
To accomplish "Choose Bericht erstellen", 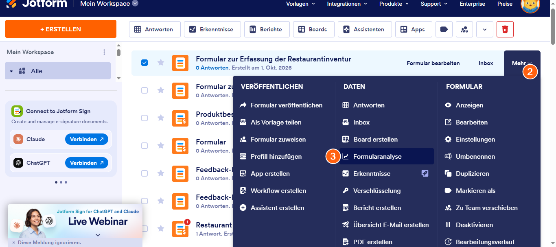I will 372,208.
